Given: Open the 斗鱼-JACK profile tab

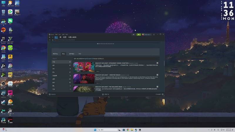Looking at the screenshot, I should (72, 37).
